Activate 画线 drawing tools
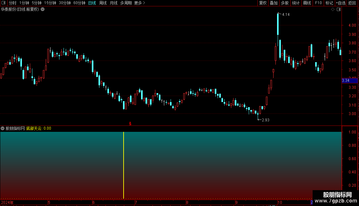This screenshot has height=206, width=359. (x=307, y=3)
